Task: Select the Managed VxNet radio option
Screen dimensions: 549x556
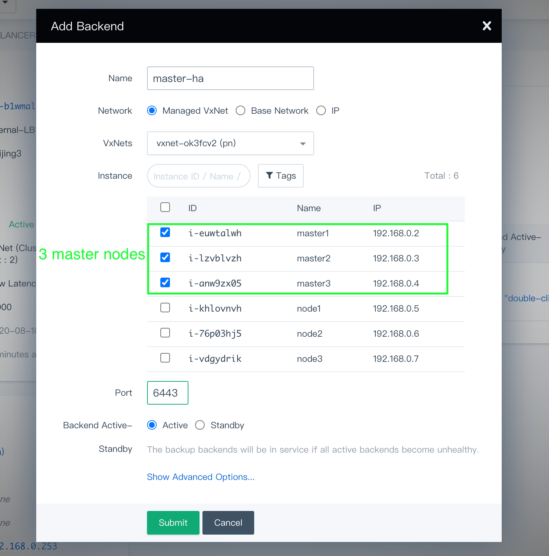Action: coord(152,111)
